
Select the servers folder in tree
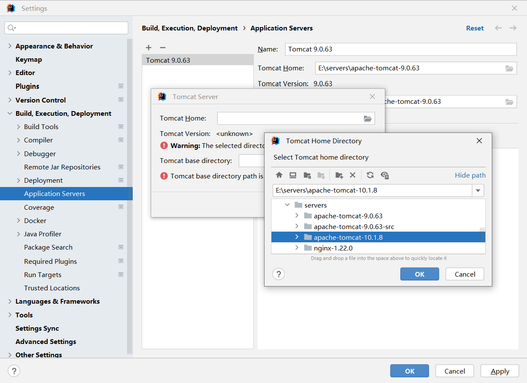point(316,205)
